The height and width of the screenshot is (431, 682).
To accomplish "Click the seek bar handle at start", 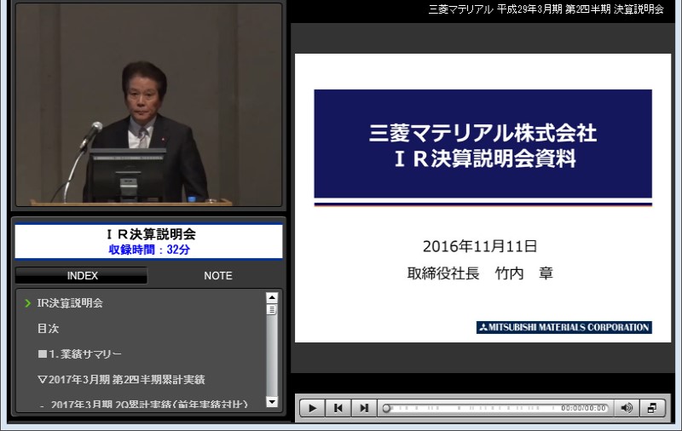I will click(x=386, y=408).
